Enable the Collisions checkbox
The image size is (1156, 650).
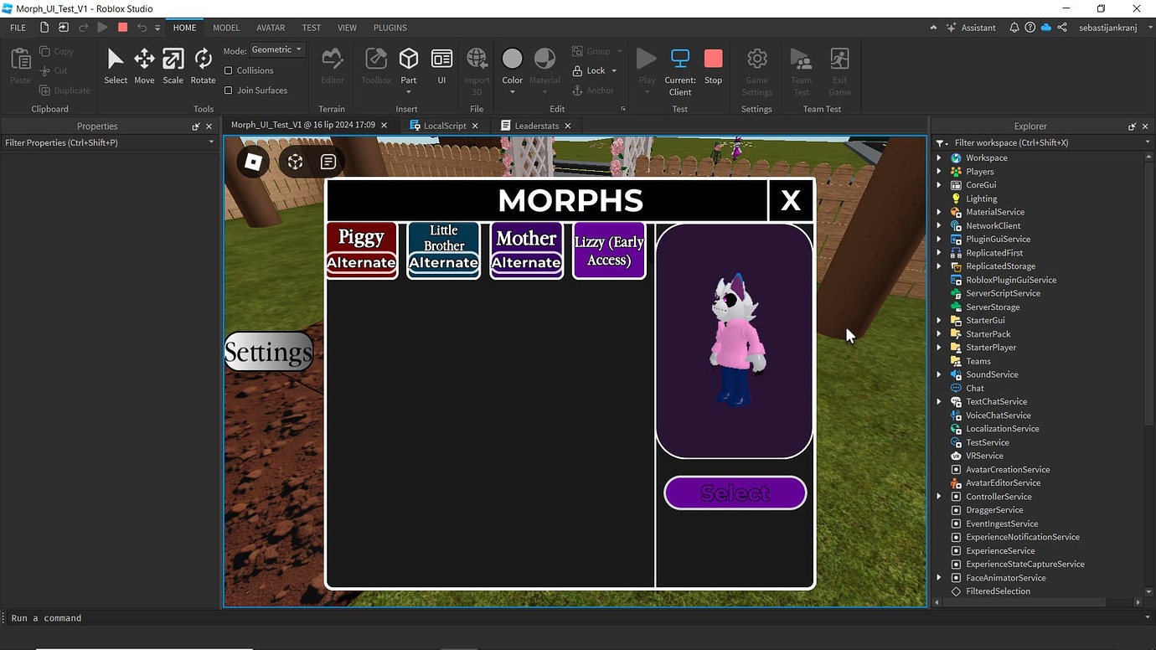pyautogui.click(x=228, y=70)
